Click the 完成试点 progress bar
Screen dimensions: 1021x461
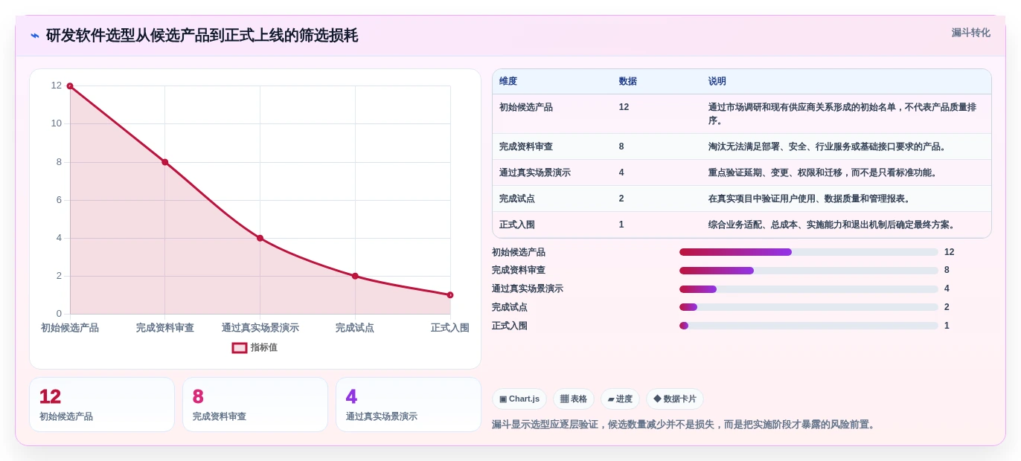click(809, 307)
